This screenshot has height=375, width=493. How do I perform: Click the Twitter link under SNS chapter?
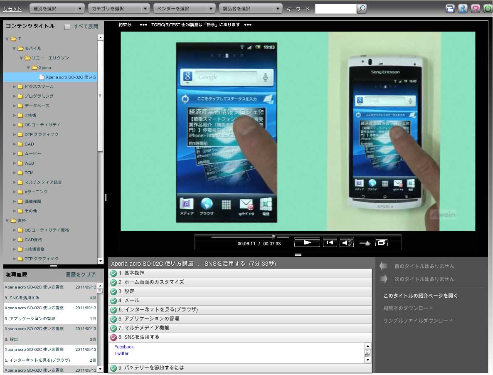[x=121, y=353]
